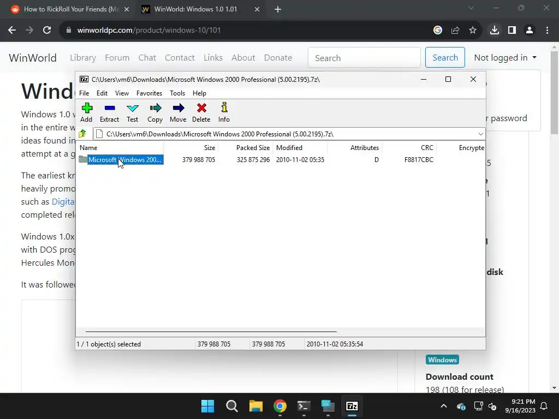Open the Favorites menu
Viewport: 559px width, 419px height.
click(149, 93)
